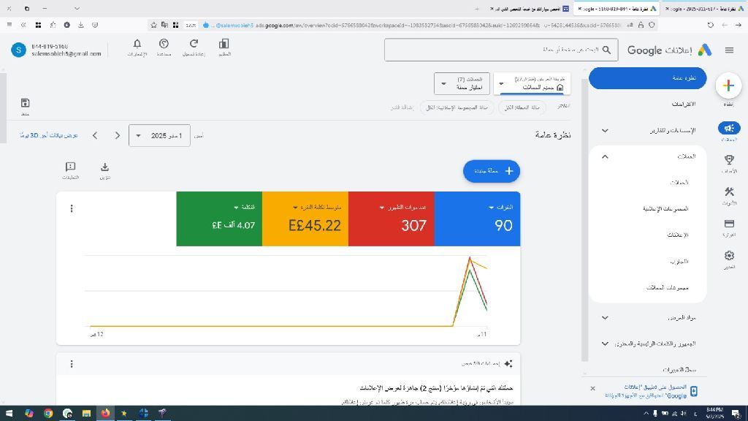Click the download icon above the chart
The height and width of the screenshot is (421, 748).
104,167
